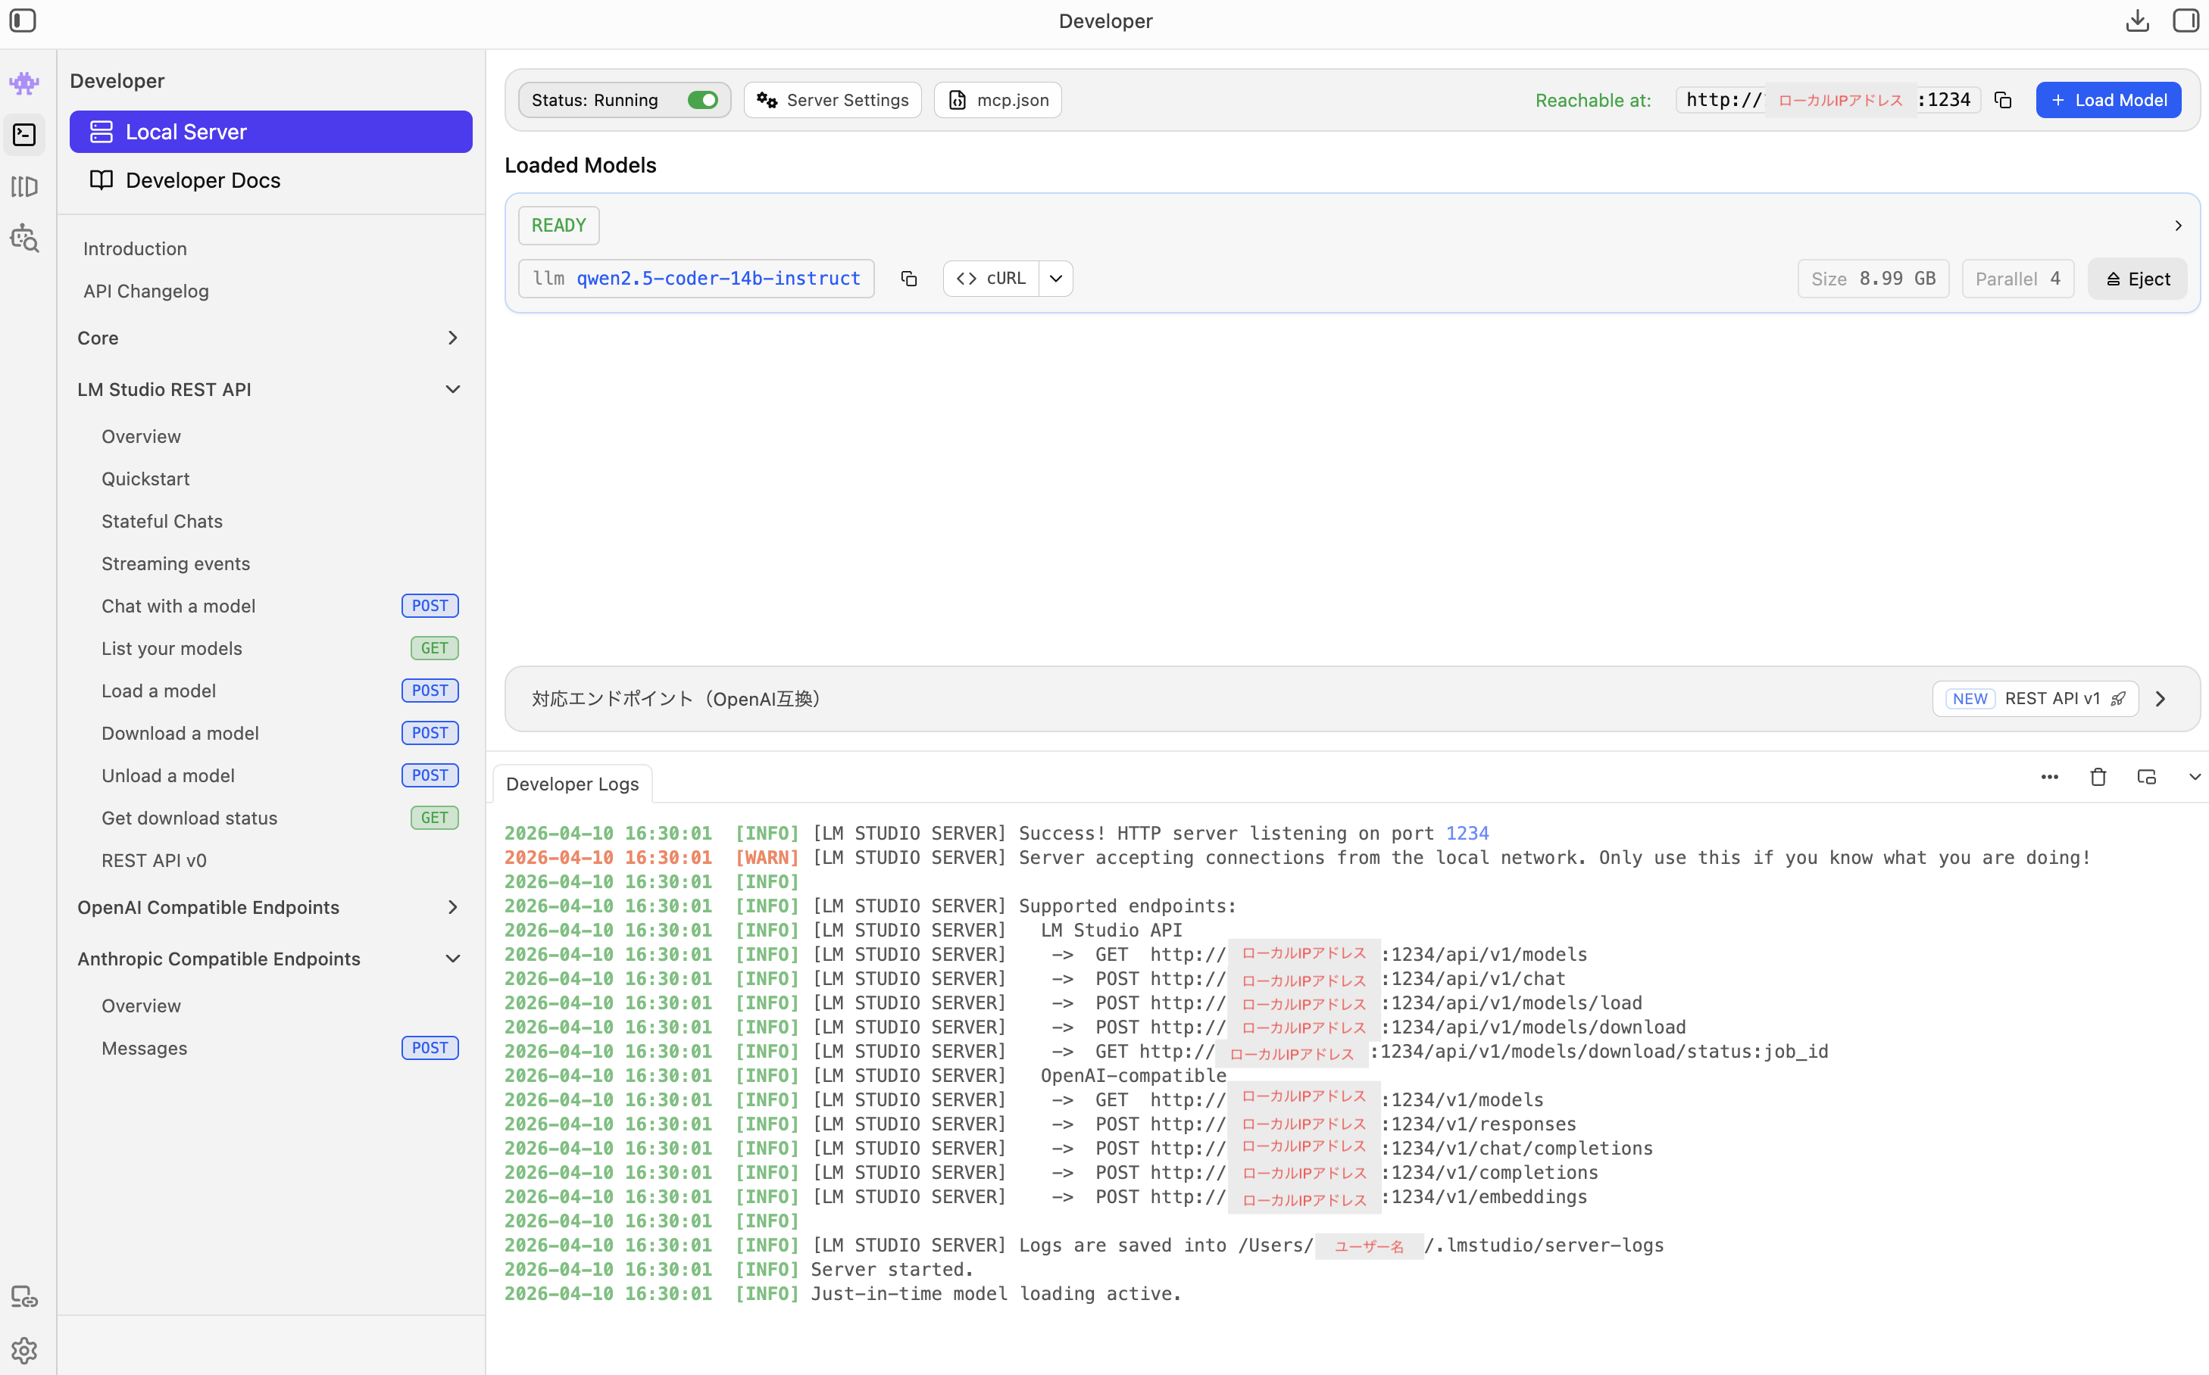Switch to the Developer Logs tab

[x=572, y=784]
